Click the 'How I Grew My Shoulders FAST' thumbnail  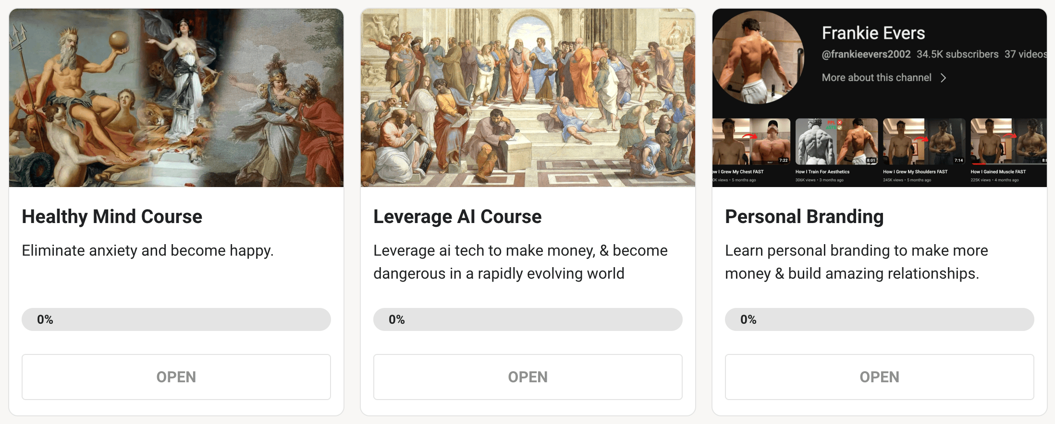[x=924, y=142]
